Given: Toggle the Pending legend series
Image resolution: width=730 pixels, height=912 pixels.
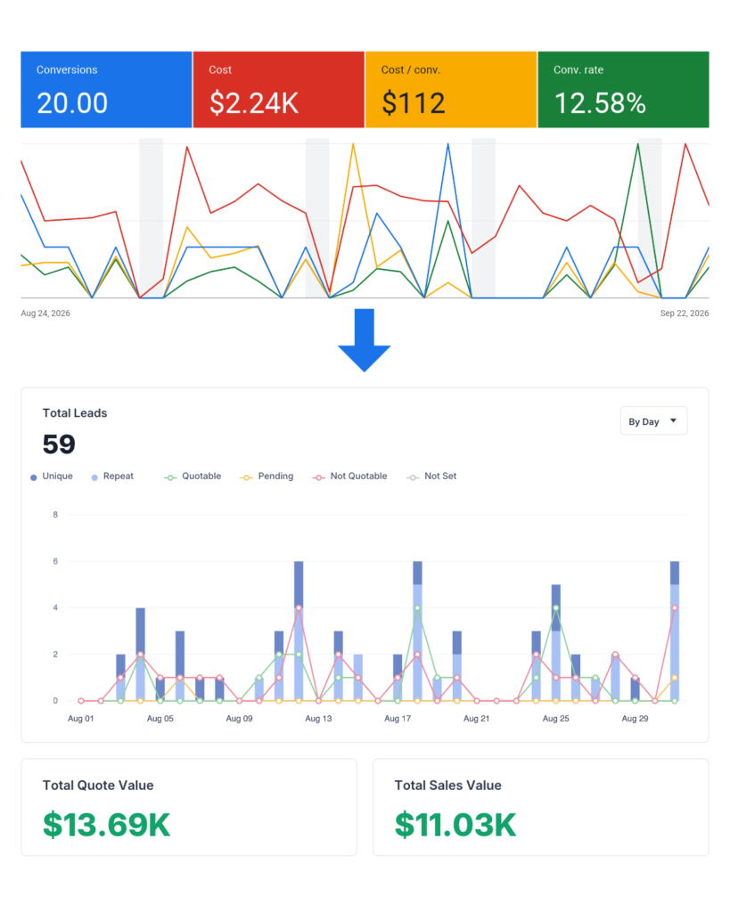Looking at the screenshot, I should click(x=267, y=476).
